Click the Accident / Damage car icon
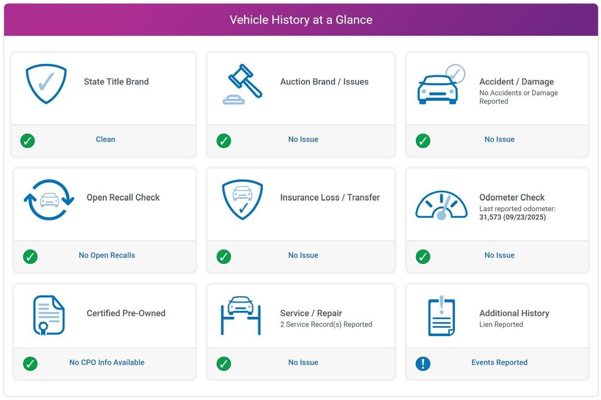Viewport: 601px width, 400px height. click(440, 85)
